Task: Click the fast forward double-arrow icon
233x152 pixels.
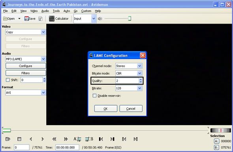Action: [x=66, y=139]
